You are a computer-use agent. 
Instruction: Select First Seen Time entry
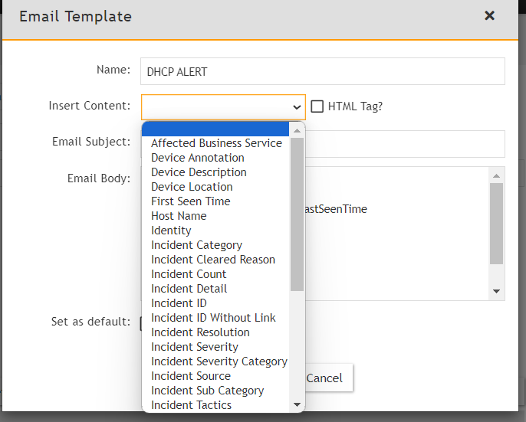pyautogui.click(x=191, y=201)
